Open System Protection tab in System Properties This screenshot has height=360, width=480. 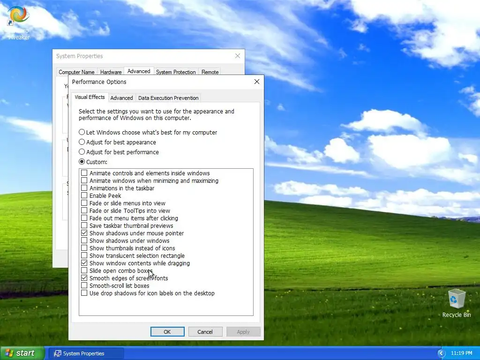[176, 72]
